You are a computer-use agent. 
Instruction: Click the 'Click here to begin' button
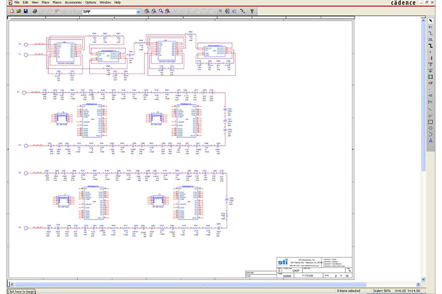tap(21, 291)
